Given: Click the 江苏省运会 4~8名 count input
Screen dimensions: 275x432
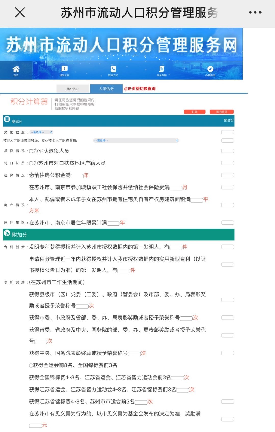Looking at the screenshot, I should [183, 390].
